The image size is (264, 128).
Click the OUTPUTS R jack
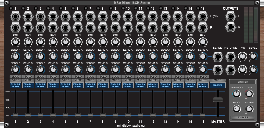[x=231, y=27]
